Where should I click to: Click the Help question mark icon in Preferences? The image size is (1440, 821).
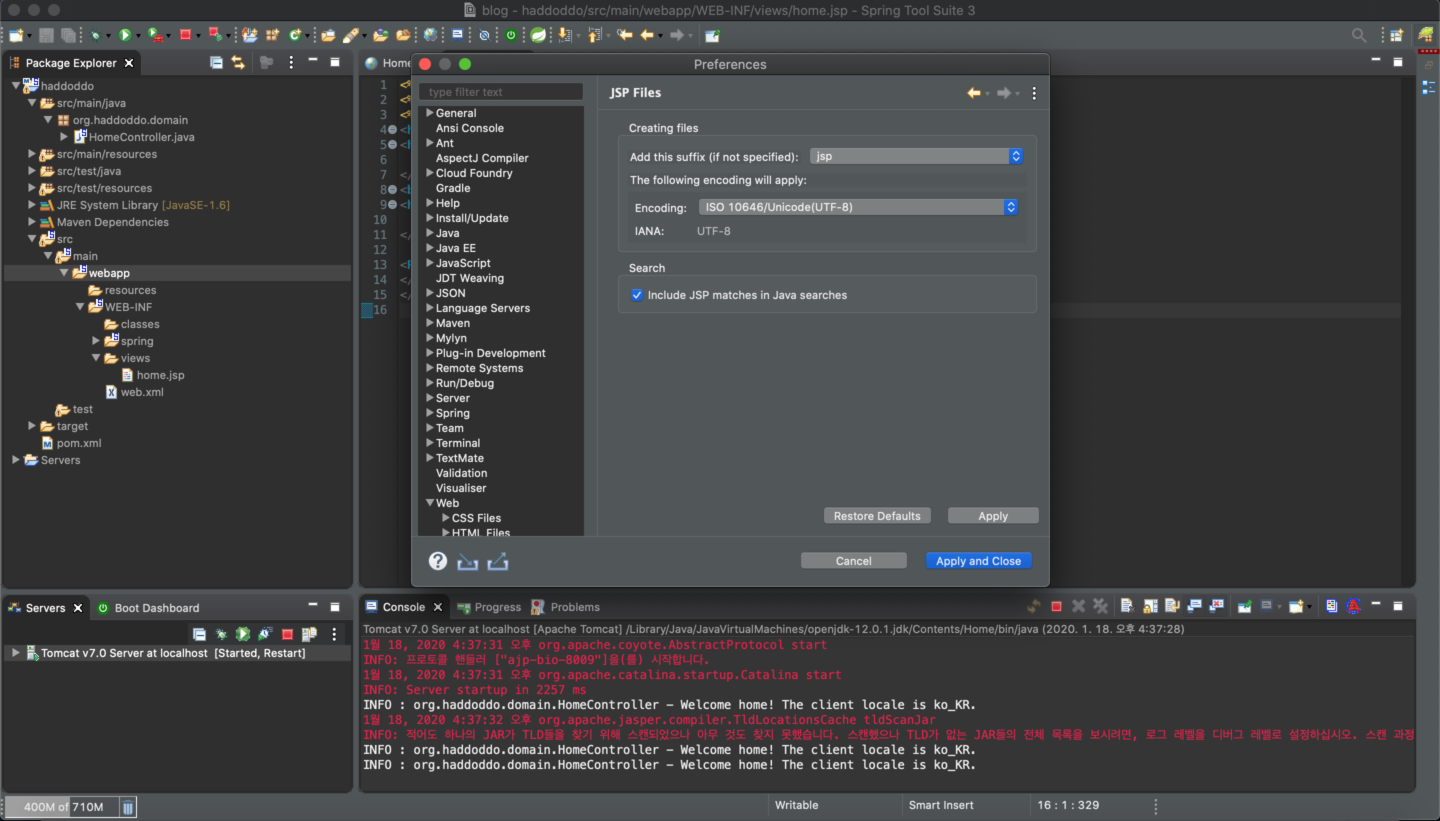point(437,561)
